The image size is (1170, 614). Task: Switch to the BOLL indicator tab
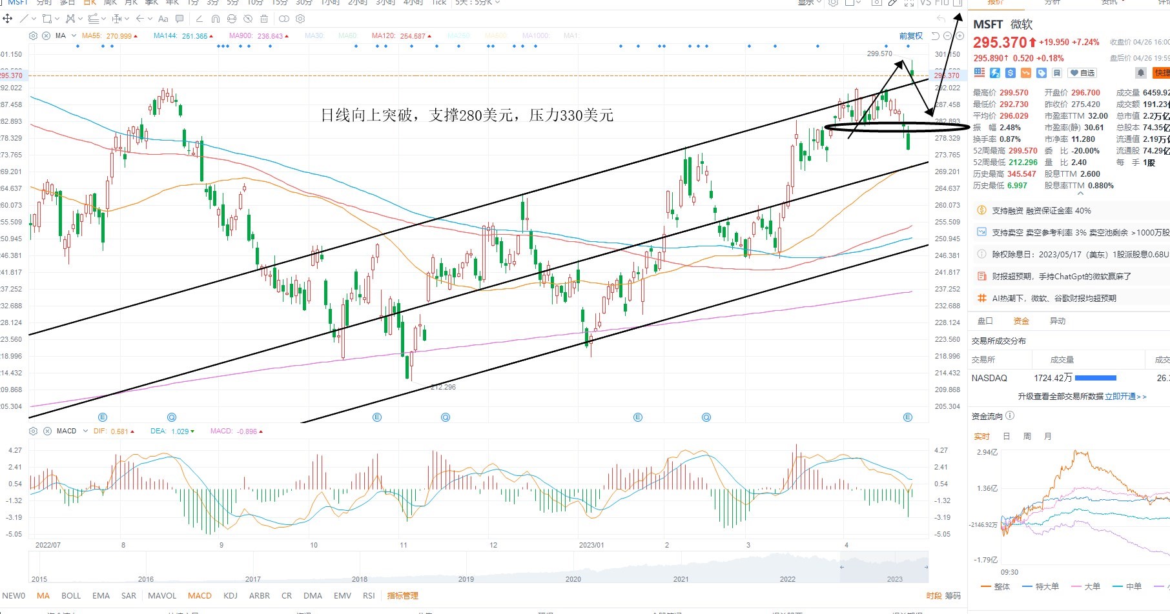[71, 596]
